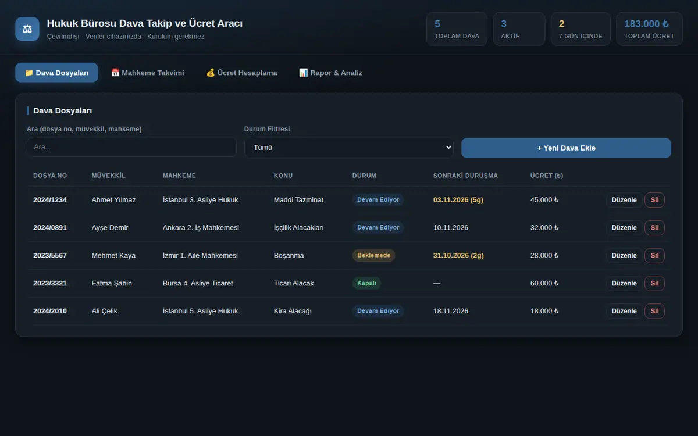Click Düzenle for Ayşe Demir's case
698x436 pixels.
click(x=624, y=228)
